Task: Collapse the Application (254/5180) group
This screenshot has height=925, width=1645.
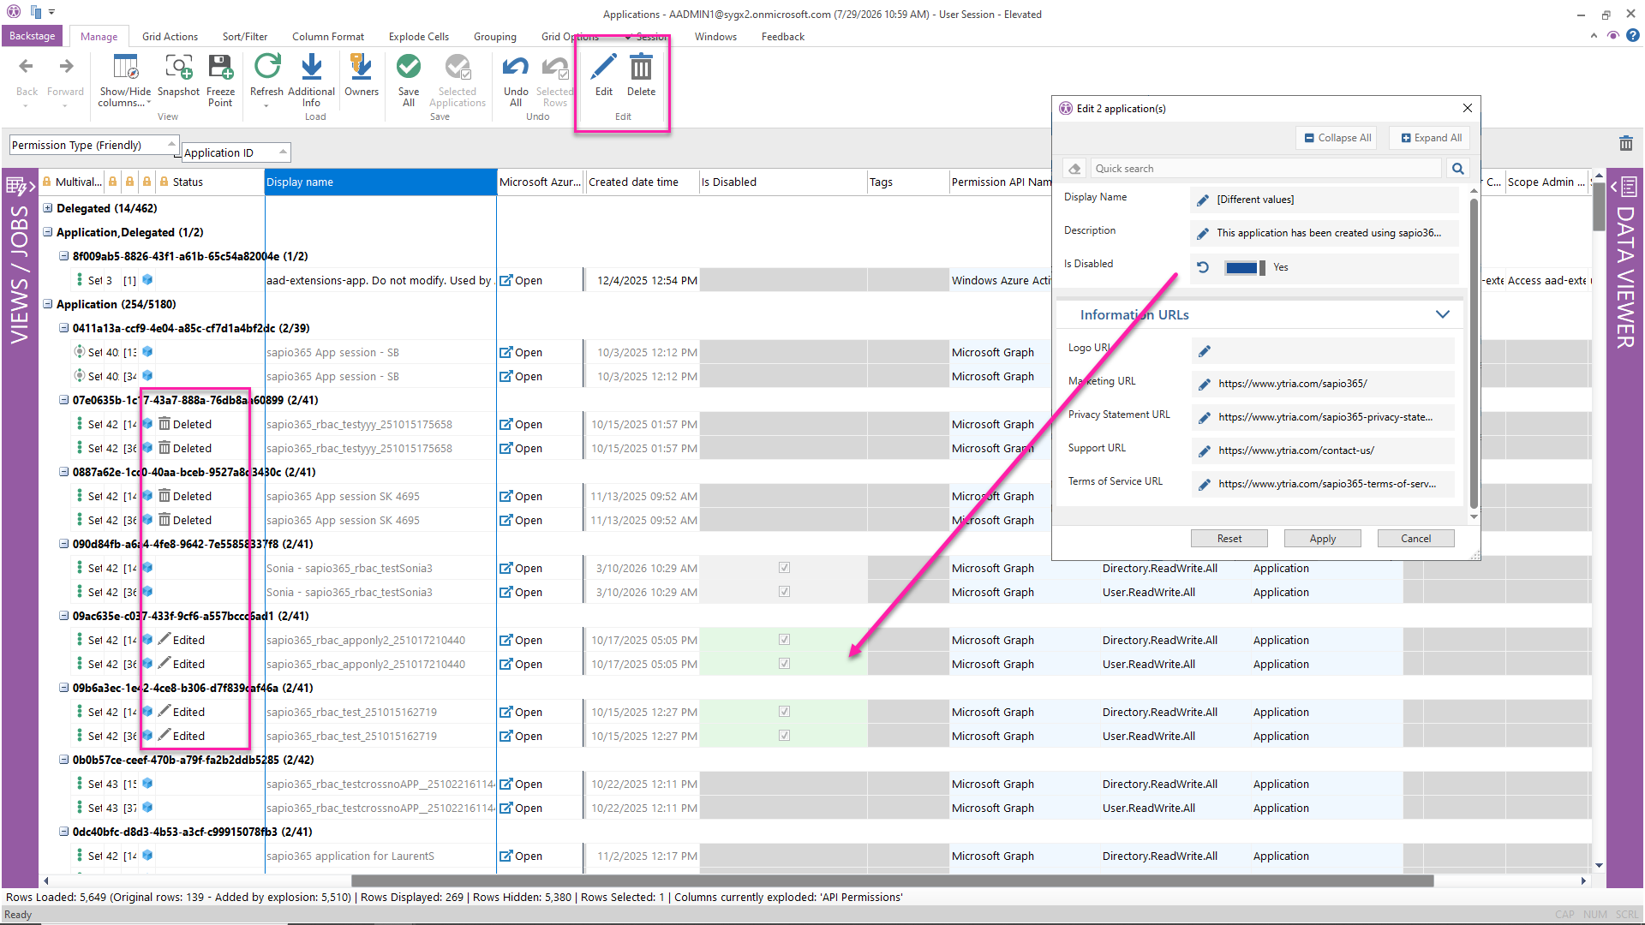Action: (x=48, y=304)
